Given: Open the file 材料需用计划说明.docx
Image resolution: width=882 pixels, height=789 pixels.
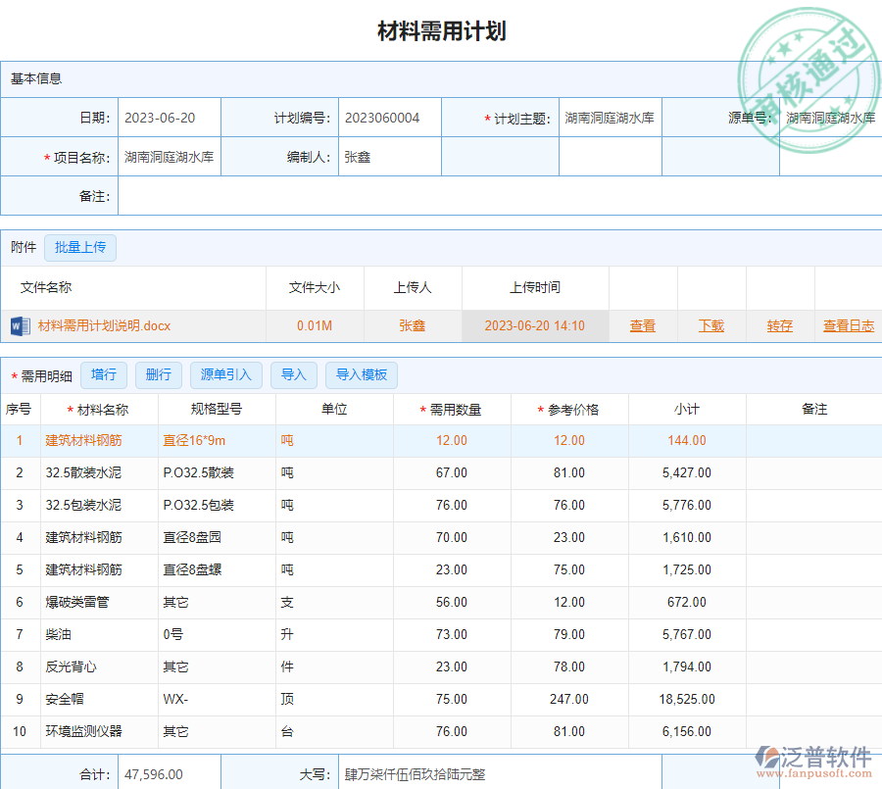Looking at the screenshot, I should click(105, 325).
